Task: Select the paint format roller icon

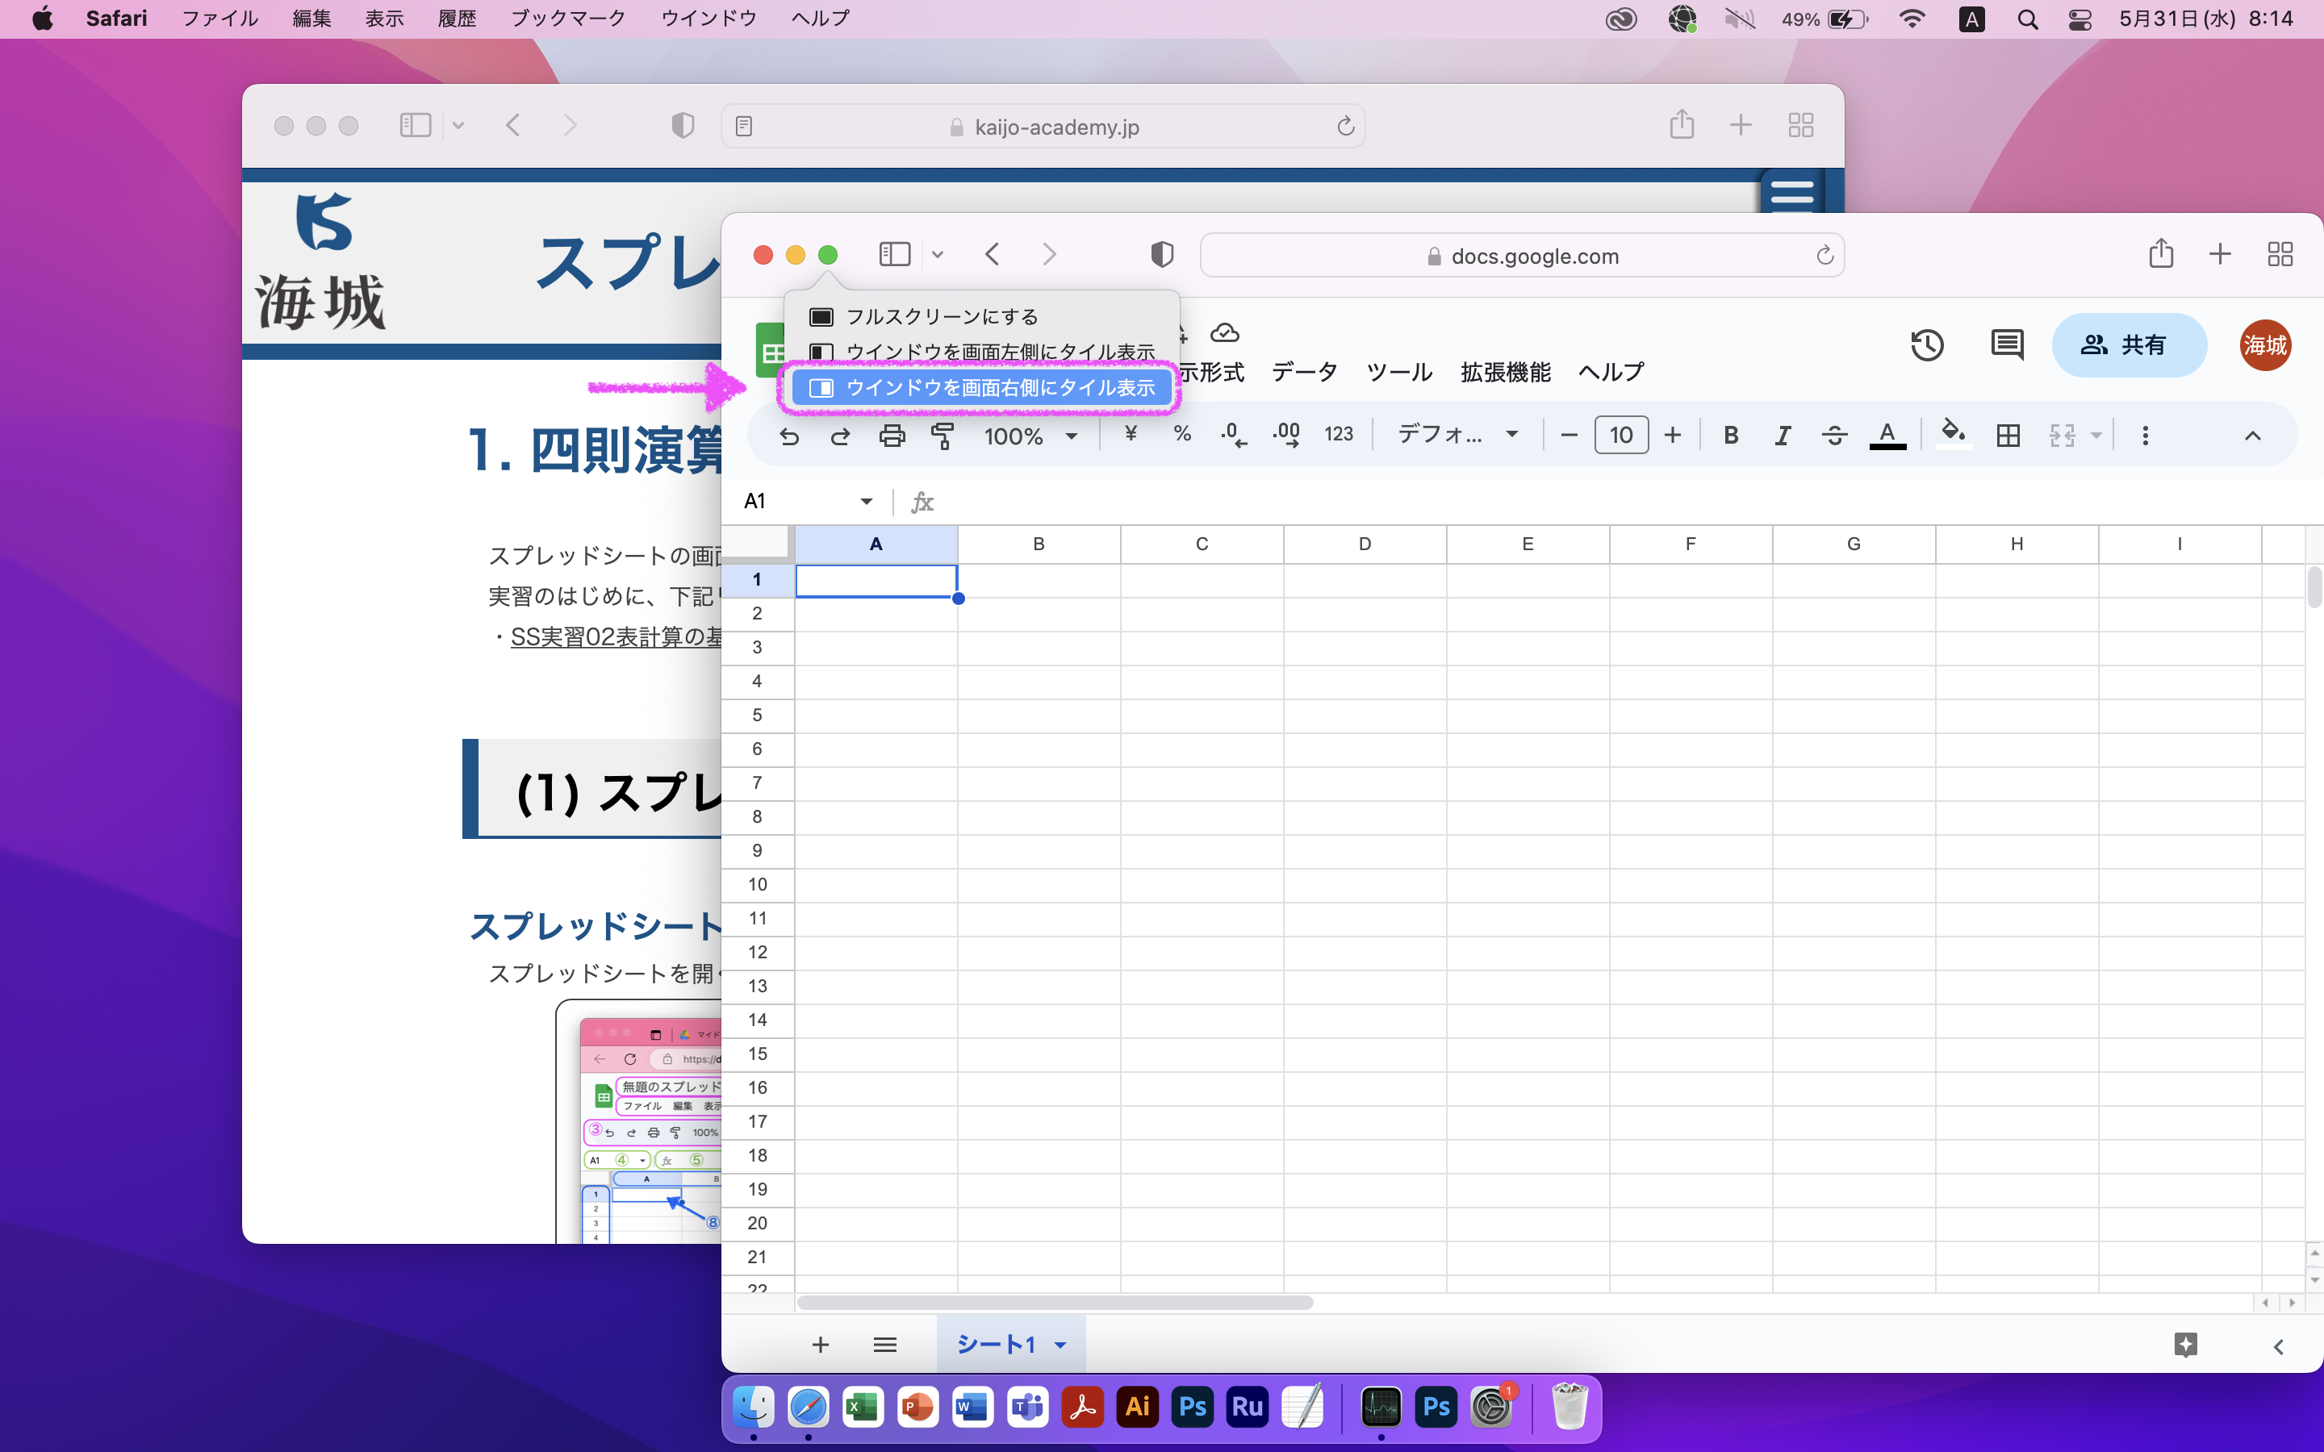Action: [943, 436]
